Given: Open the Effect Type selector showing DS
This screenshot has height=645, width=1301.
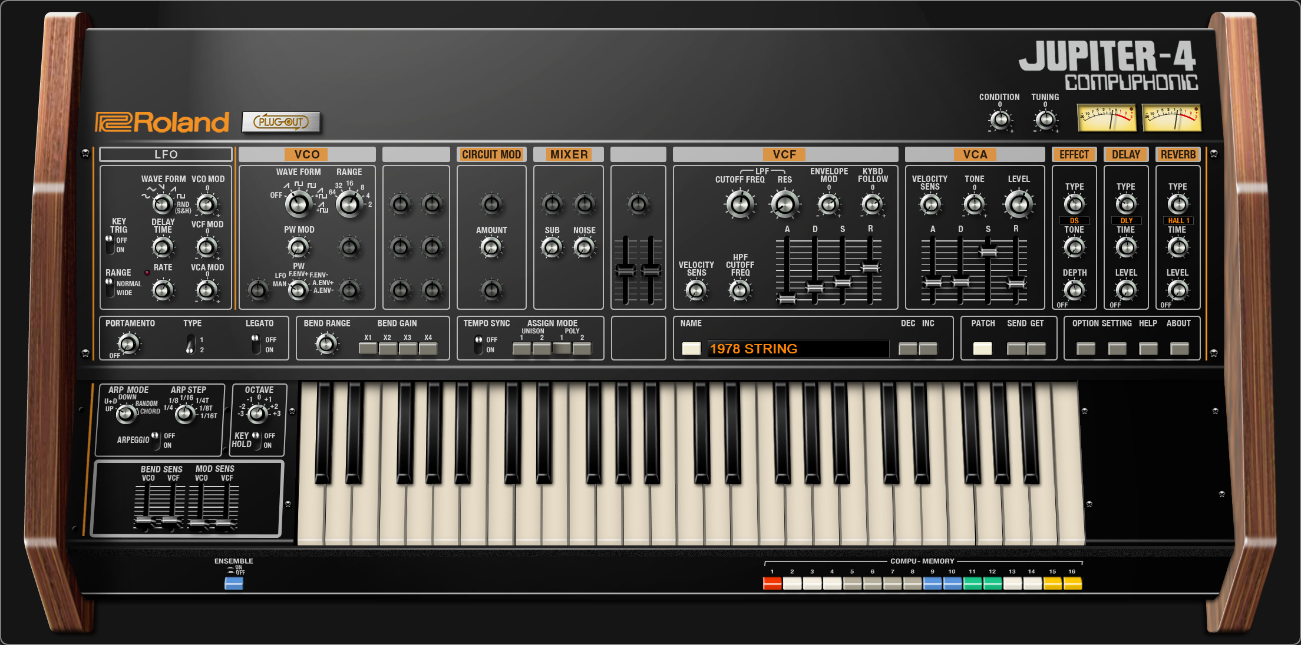Looking at the screenshot, I should click(x=1074, y=220).
